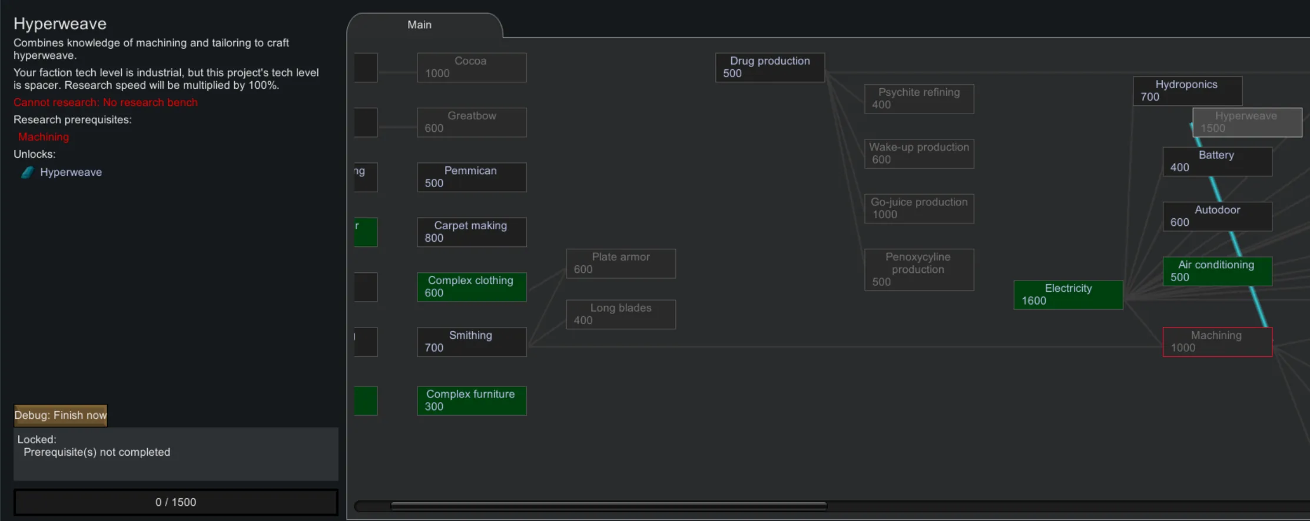Screen dimensions: 1310x521
Task: Click the Pemmican research project
Action: [x=471, y=177]
